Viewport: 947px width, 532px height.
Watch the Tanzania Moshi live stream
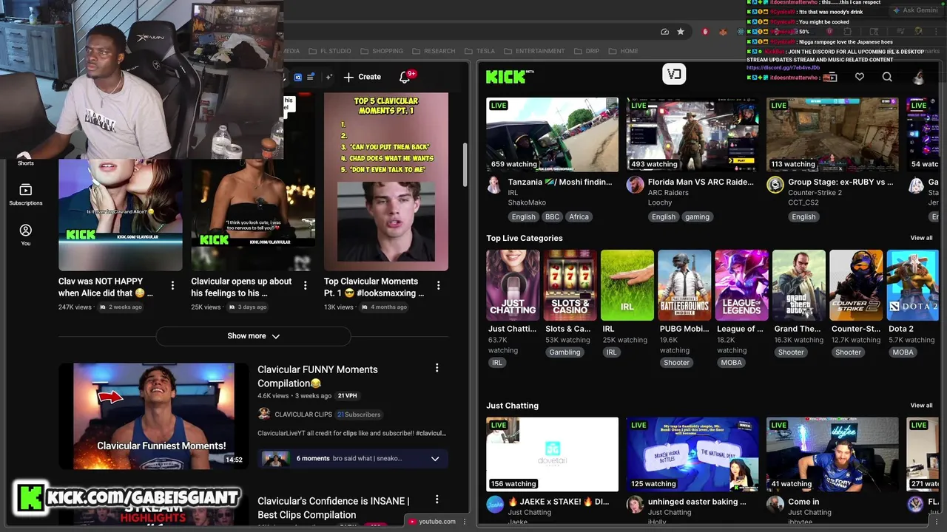pos(552,134)
